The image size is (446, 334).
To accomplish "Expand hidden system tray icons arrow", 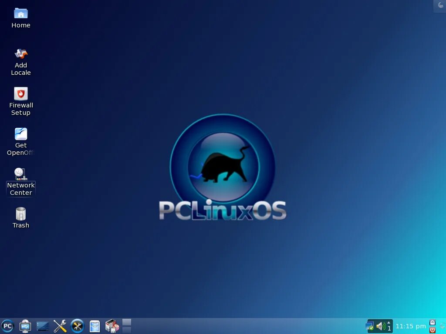I will point(389,323).
